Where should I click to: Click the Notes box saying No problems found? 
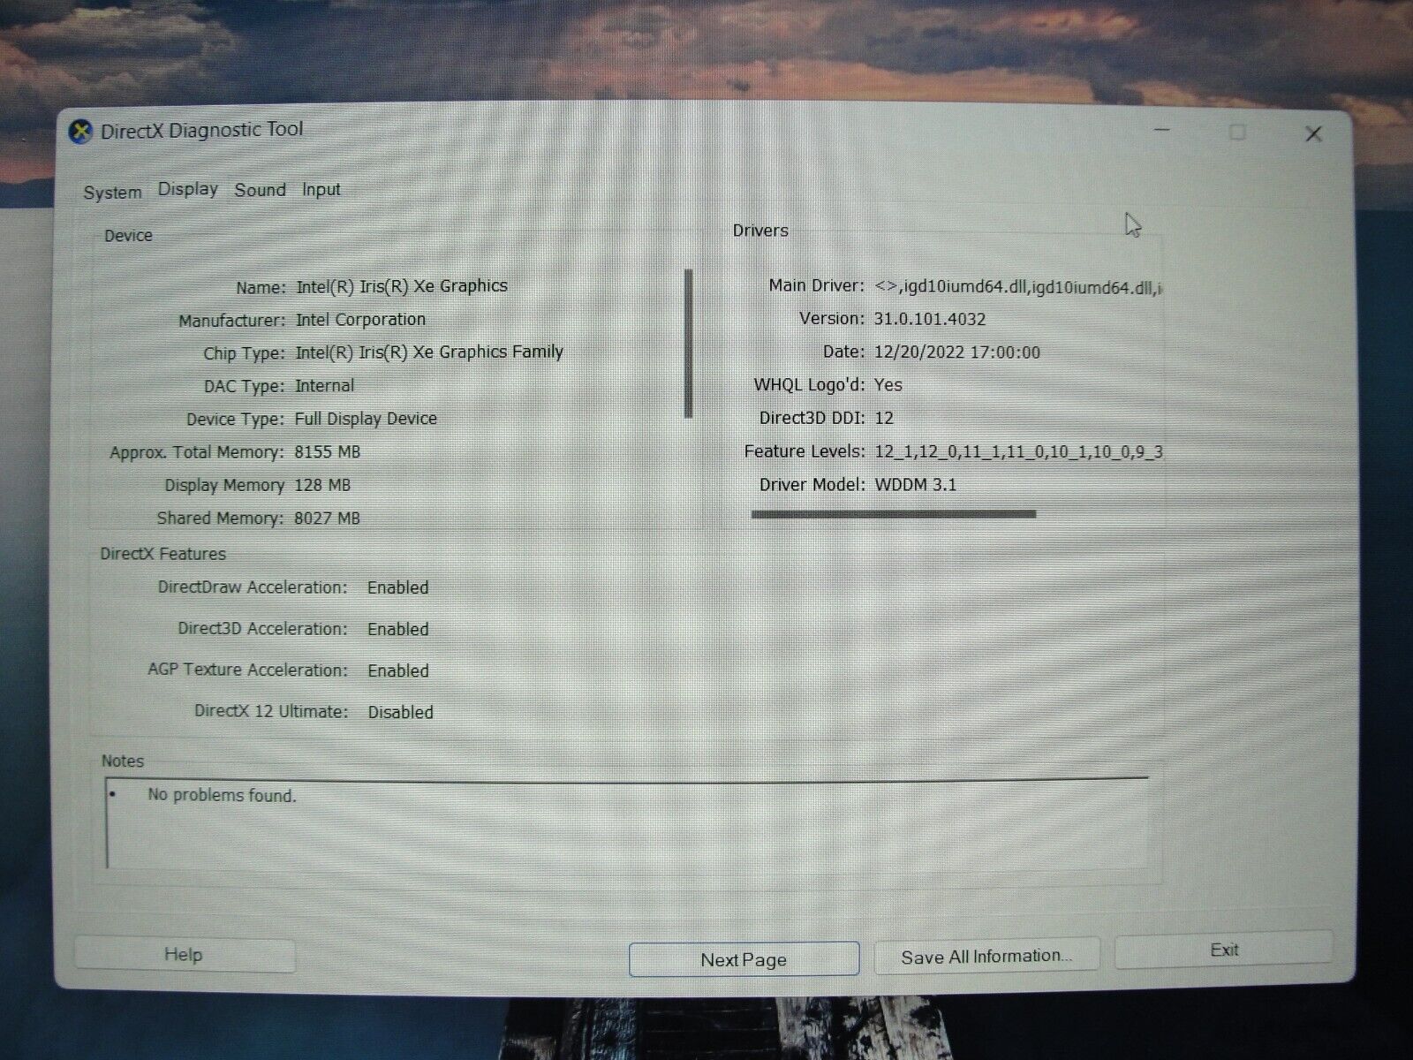coord(625,823)
